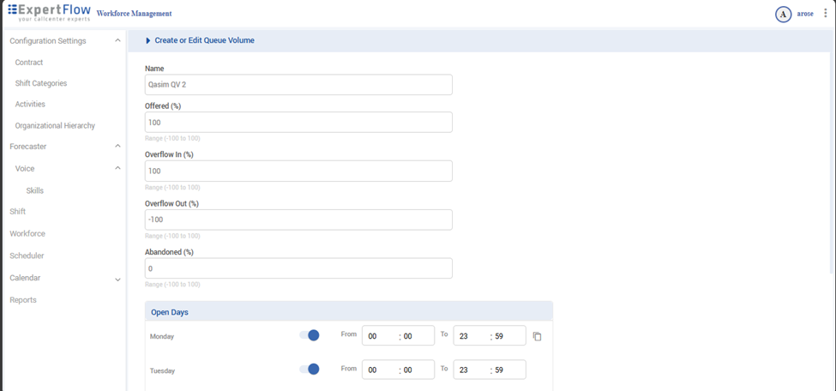Collapse the Create or Edit Queue Volume arrow

[x=148, y=40]
